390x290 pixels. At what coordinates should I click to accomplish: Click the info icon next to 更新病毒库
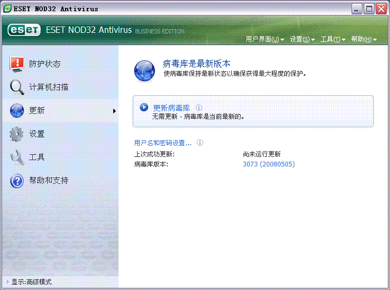pos(199,108)
